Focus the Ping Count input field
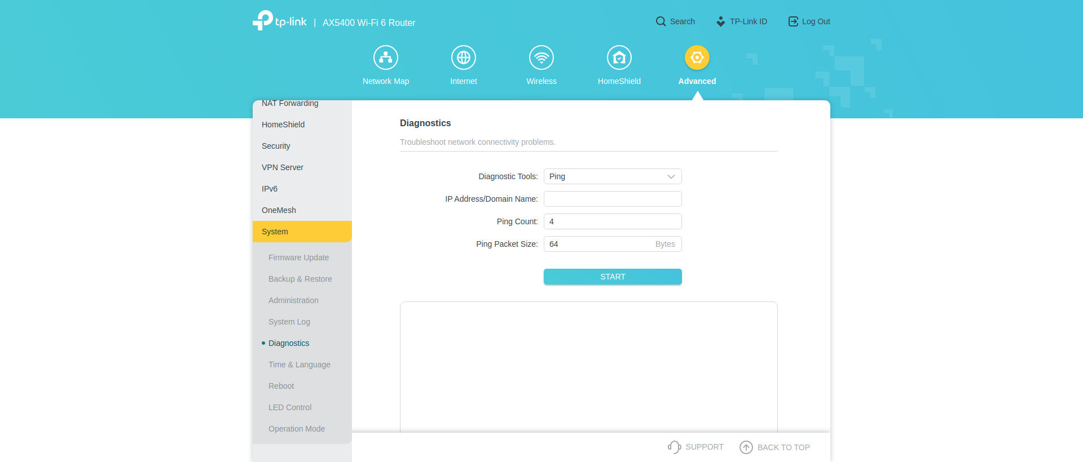Viewport: 1083px width, 462px height. pos(613,221)
